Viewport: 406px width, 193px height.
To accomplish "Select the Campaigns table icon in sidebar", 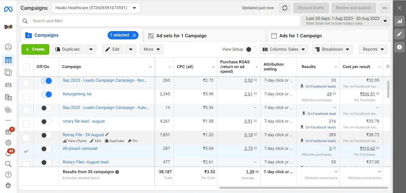I will click(x=8, y=60).
